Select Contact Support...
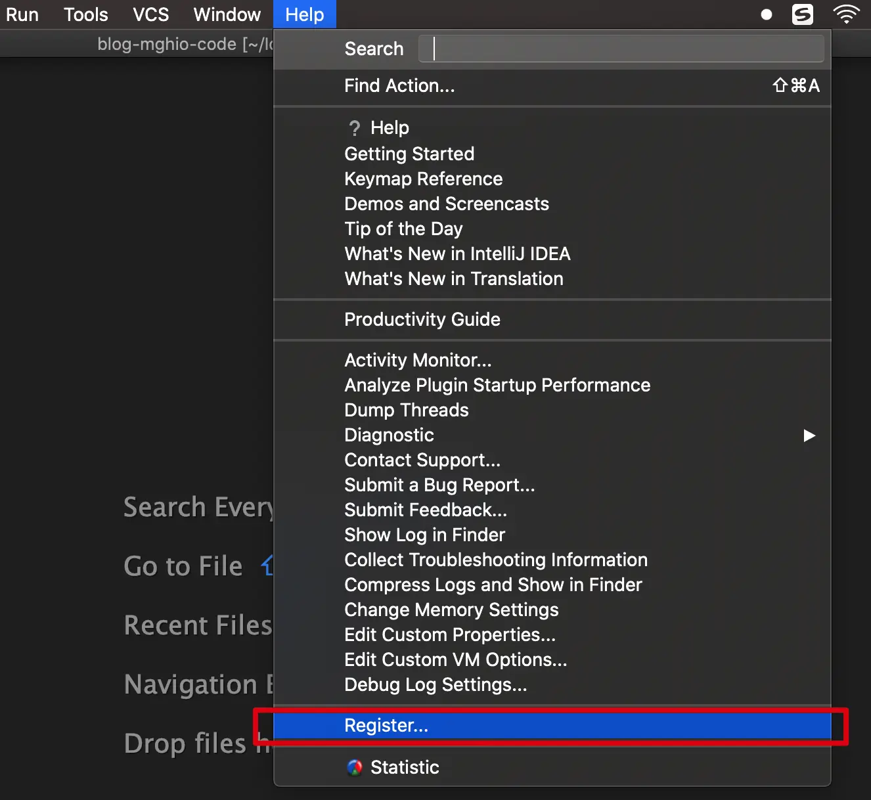Image resolution: width=871 pixels, height=800 pixels. (552, 460)
